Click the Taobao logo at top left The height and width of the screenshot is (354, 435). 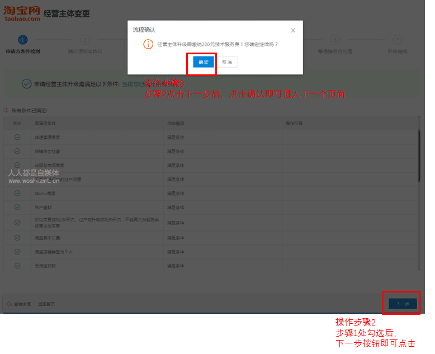pos(22,13)
